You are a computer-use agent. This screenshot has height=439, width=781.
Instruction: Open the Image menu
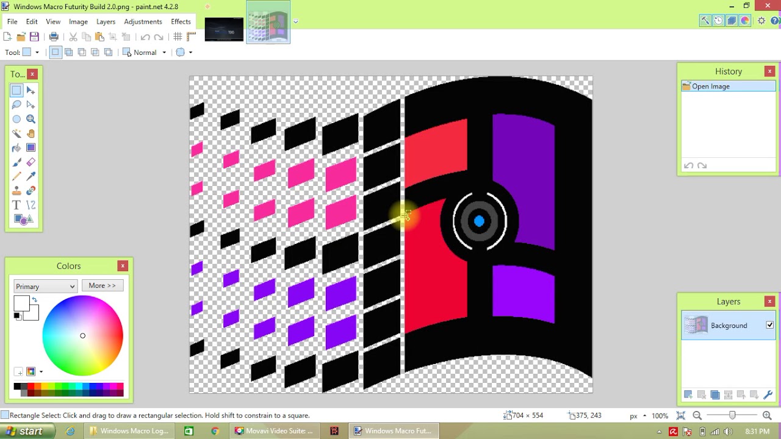point(78,21)
